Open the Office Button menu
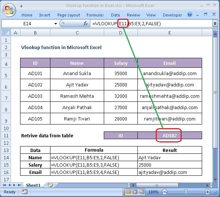 point(9,10)
